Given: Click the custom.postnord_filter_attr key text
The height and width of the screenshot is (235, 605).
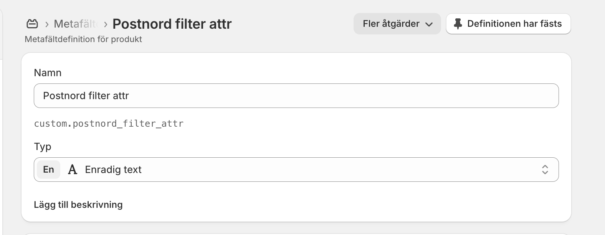Looking at the screenshot, I should [x=109, y=124].
